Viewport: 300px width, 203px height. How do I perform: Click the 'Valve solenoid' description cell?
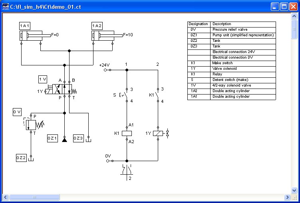tap(243, 69)
